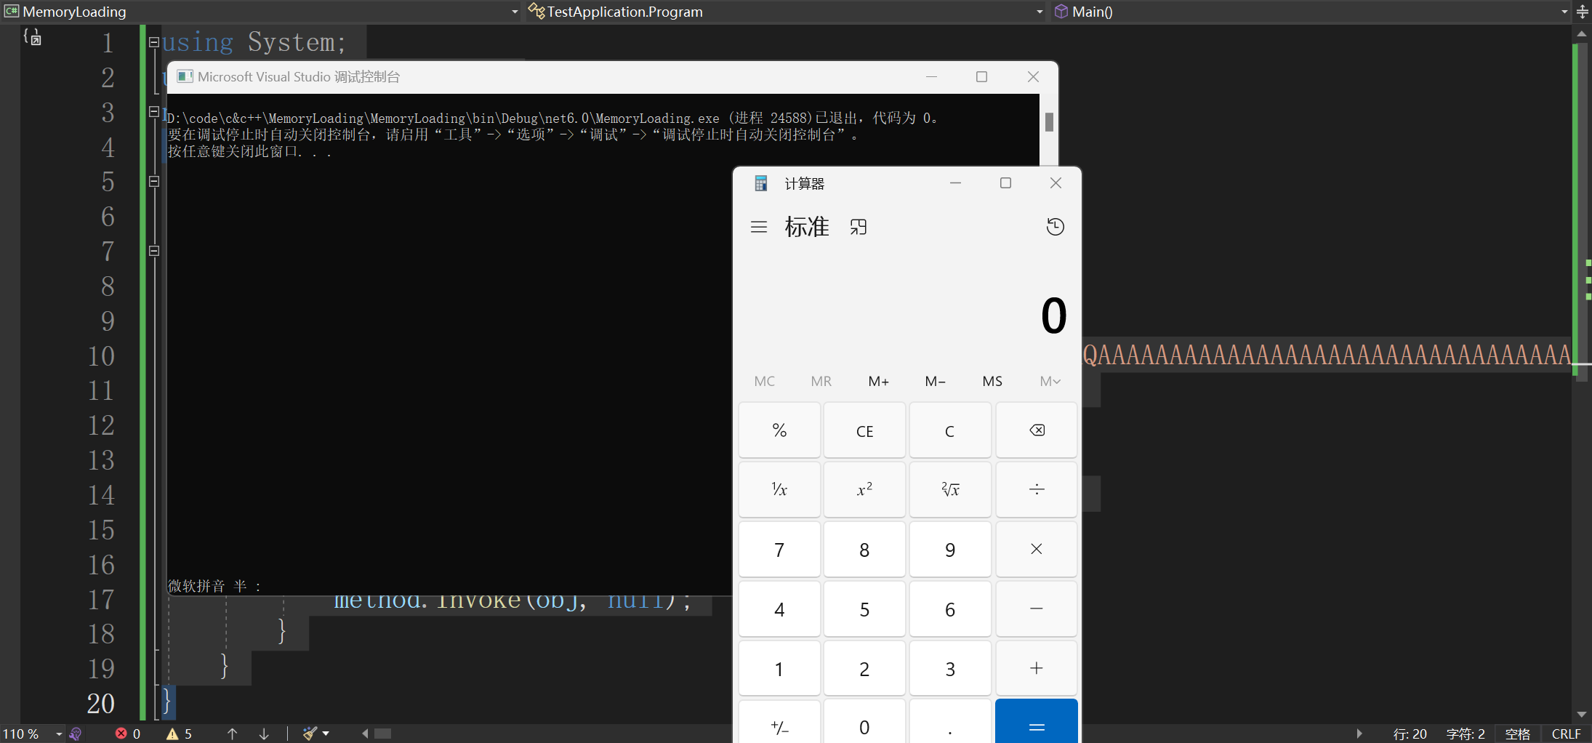The width and height of the screenshot is (1592, 743).
Task: Open the calculator navigation hamburger menu
Action: tap(759, 227)
